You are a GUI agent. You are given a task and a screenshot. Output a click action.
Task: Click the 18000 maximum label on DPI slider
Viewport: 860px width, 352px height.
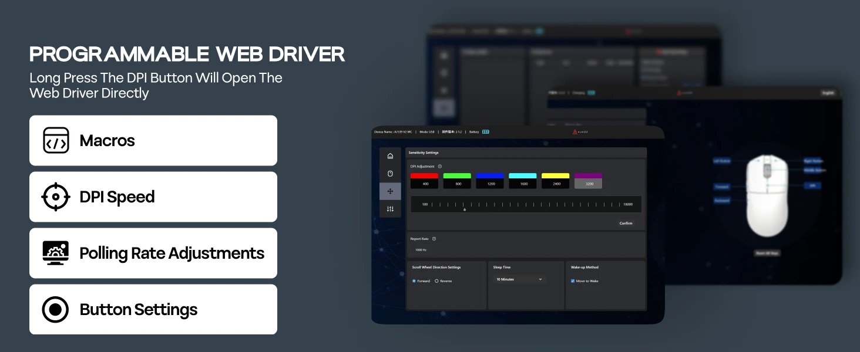tap(628, 204)
